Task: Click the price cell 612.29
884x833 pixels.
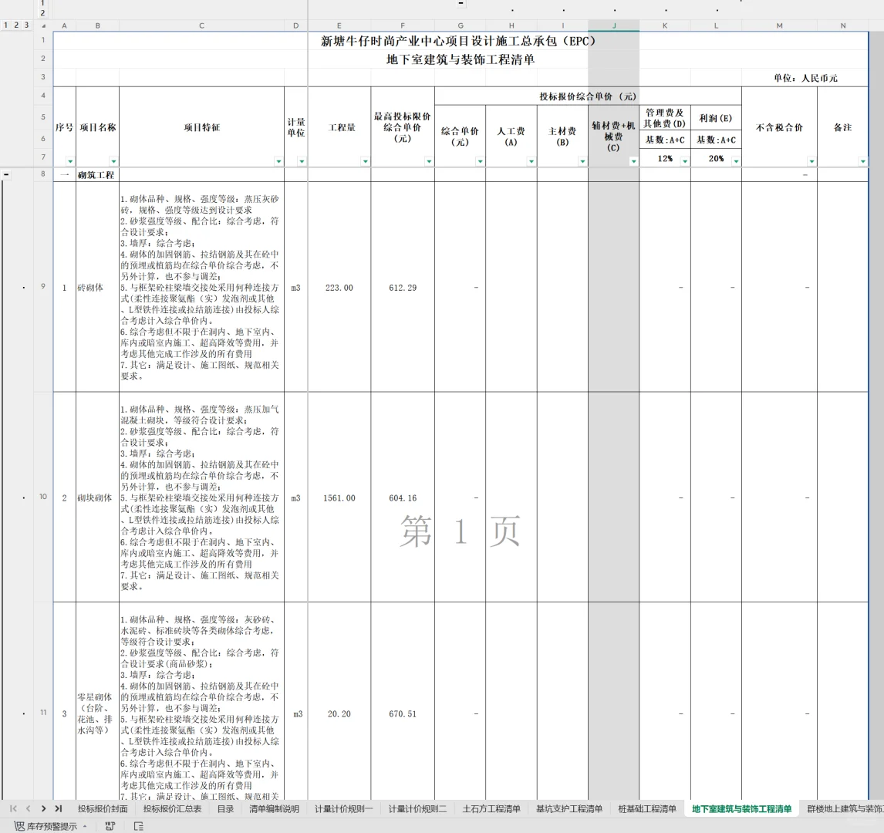Action: click(403, 288)
